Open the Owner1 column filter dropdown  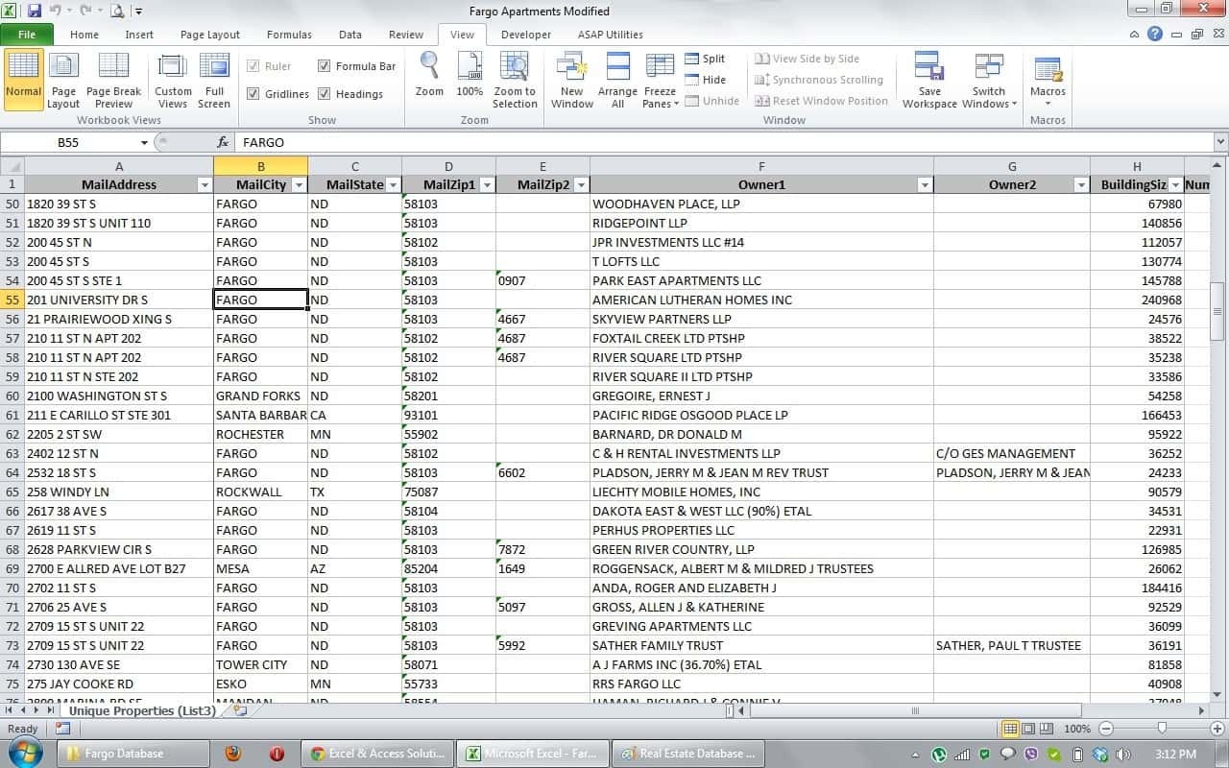[x=924, y=184]
